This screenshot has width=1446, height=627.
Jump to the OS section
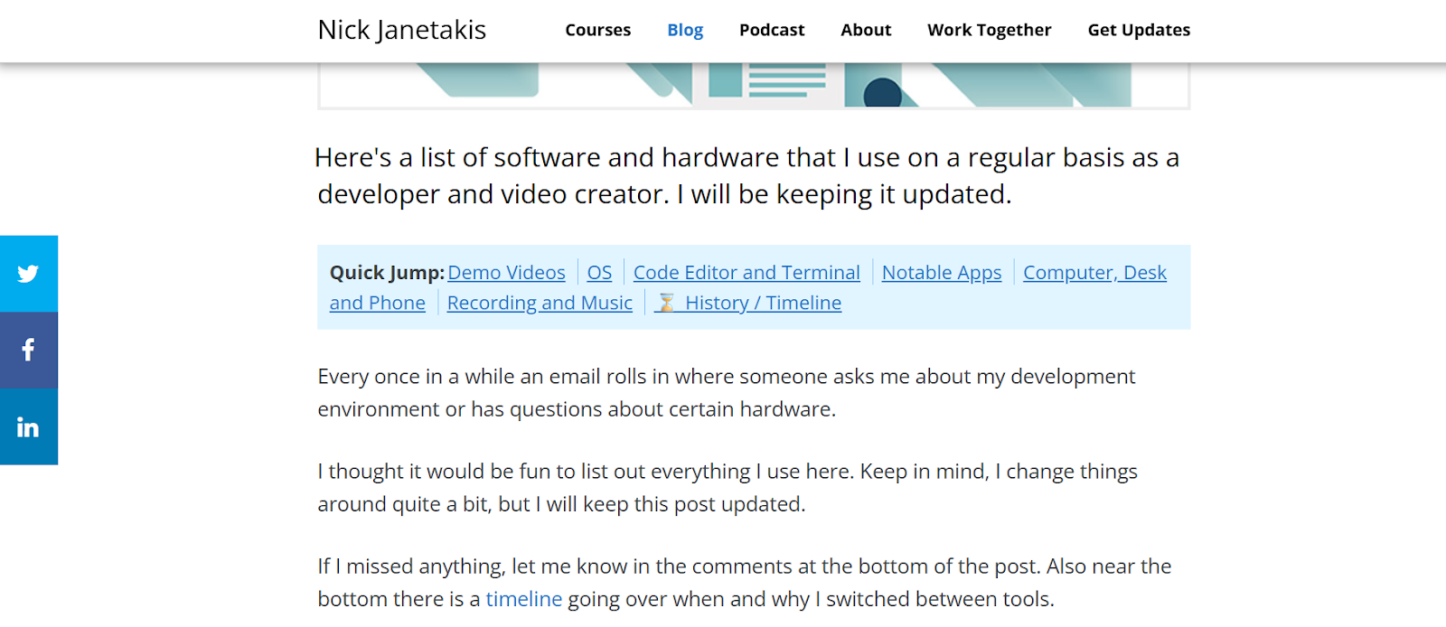pyautogui.click(x=599, y=273)
